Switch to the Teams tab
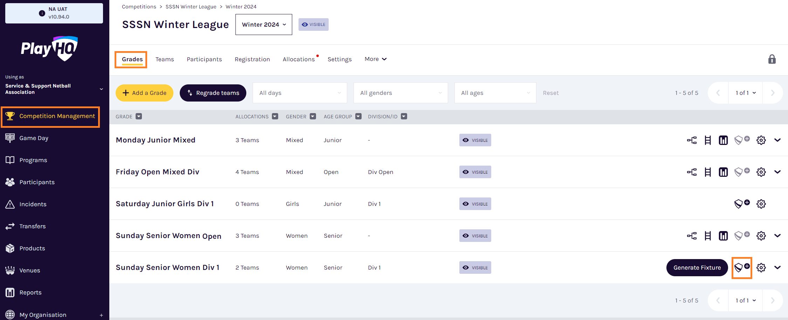 [165, 60]
